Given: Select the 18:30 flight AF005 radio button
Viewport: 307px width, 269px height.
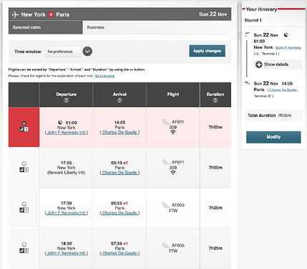Looking at the screenshot, I should click(x=24, y=245).
